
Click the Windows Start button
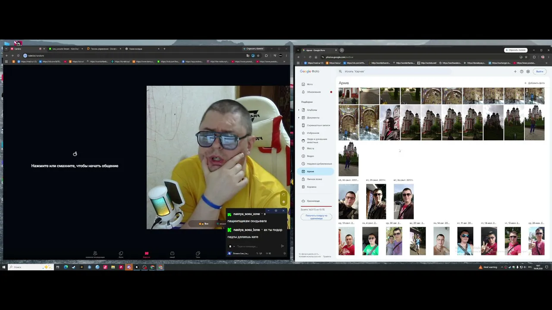tap(4, 267)
